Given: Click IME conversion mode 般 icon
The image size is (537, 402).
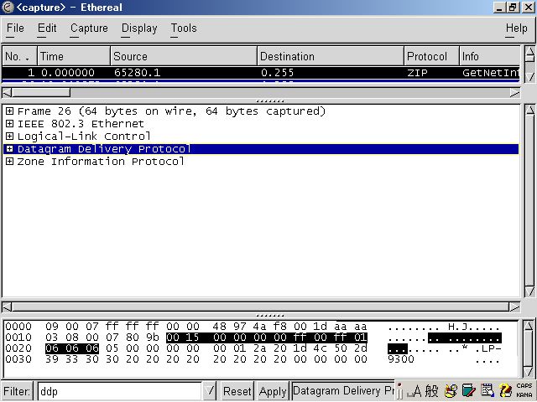Looking at the screenshot, I should [x=431, y=391].
